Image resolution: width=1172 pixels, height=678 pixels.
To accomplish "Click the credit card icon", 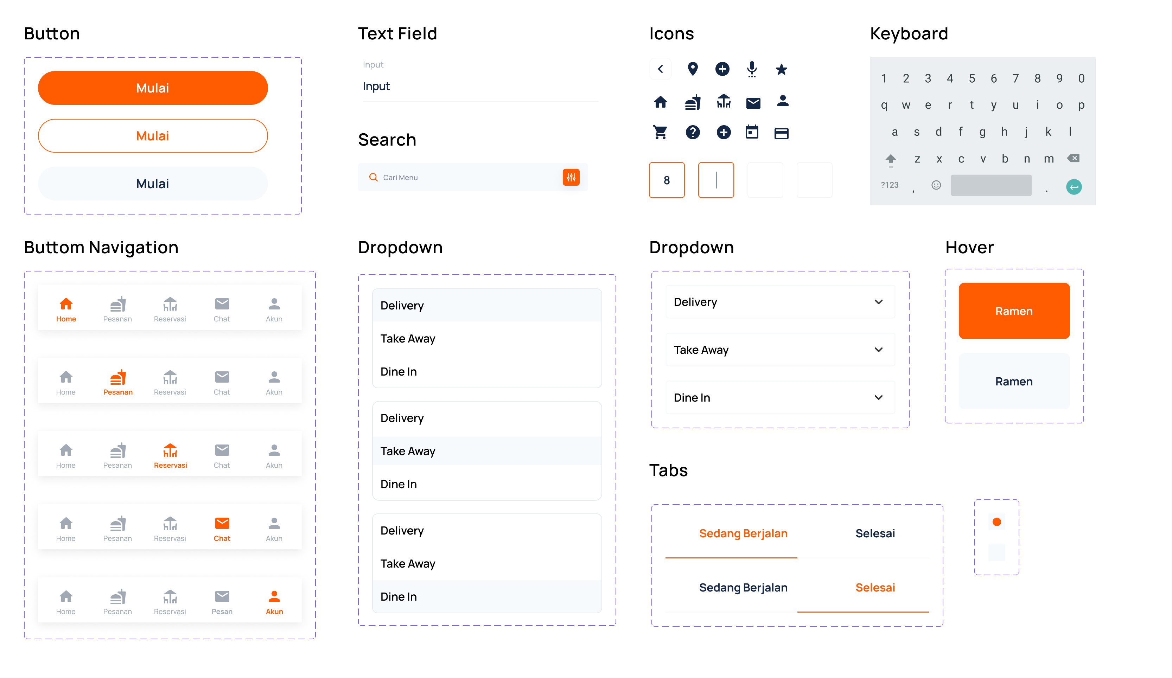I will 781,134.
